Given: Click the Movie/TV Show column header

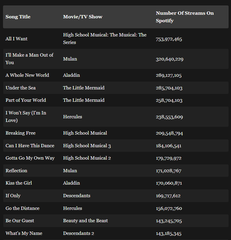Looking at the screenshot, I should [83, 17].
